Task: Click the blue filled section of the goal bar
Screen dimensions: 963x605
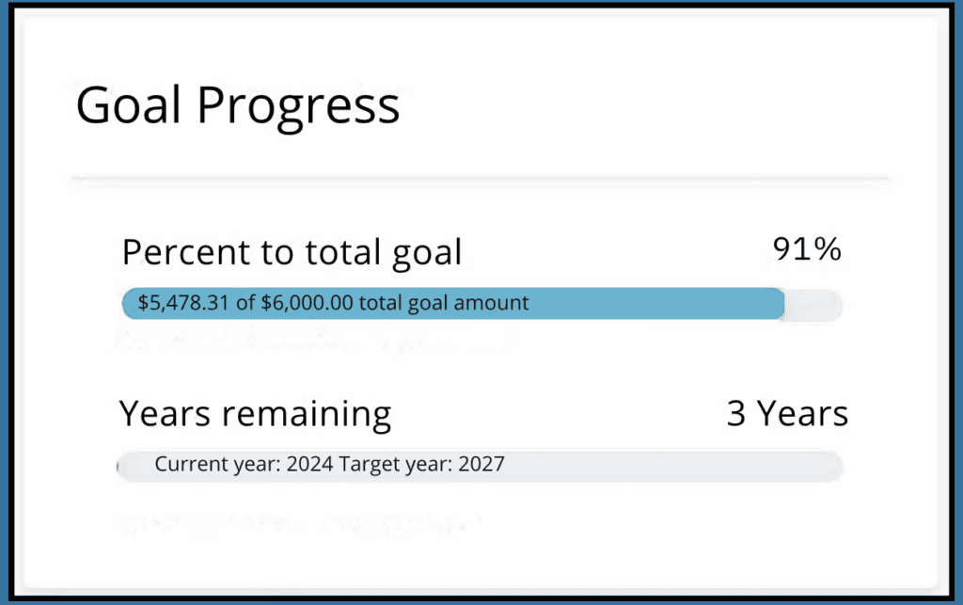Action: (x=658, y=304)
